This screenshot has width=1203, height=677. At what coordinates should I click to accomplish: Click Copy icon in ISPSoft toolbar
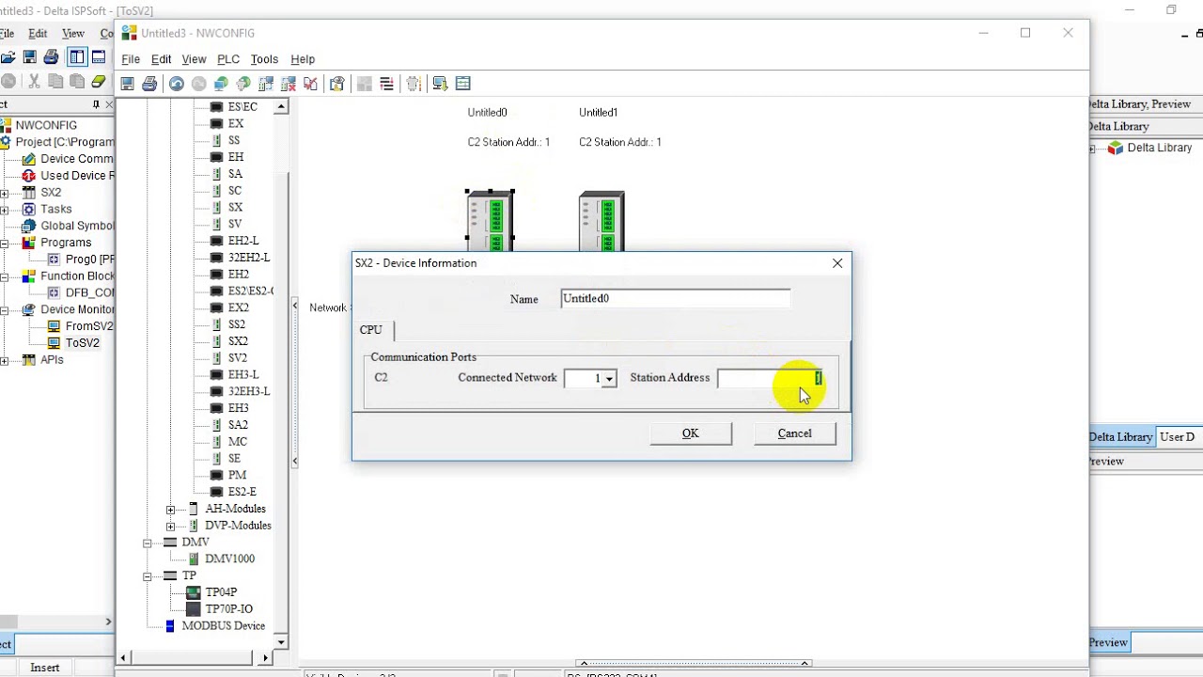55,82
